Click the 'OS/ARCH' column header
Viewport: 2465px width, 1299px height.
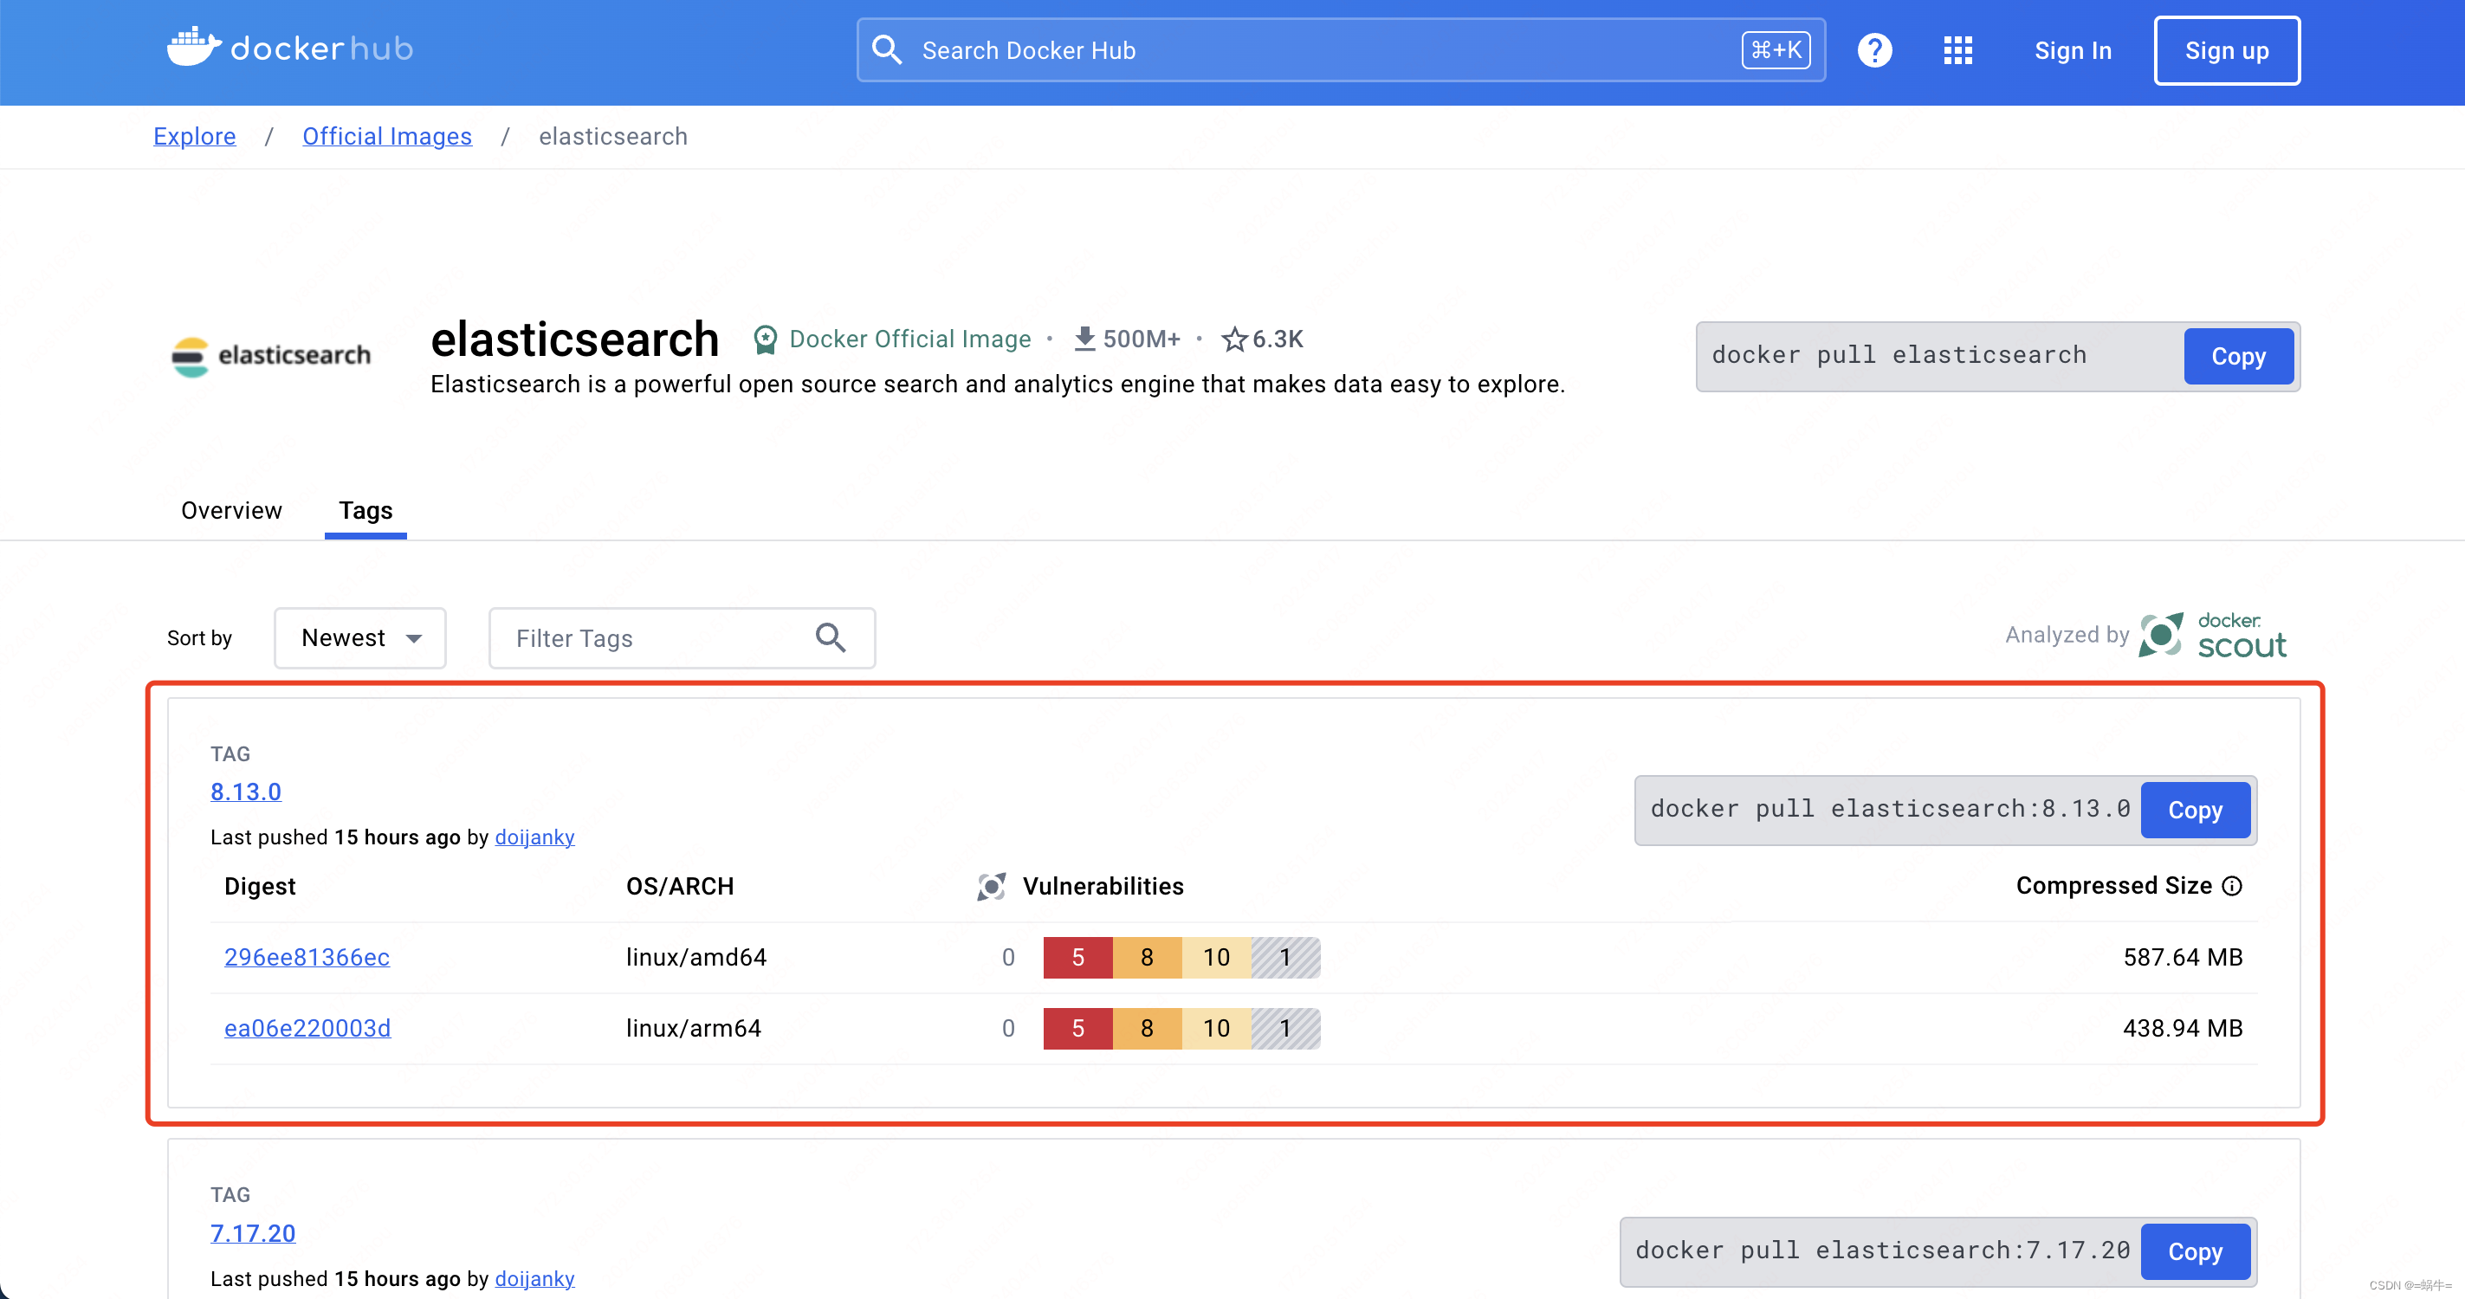click(681, 887)
